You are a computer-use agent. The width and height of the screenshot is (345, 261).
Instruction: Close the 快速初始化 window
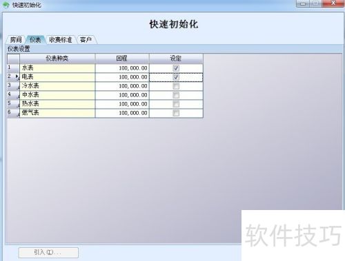[x=333, y=3]
